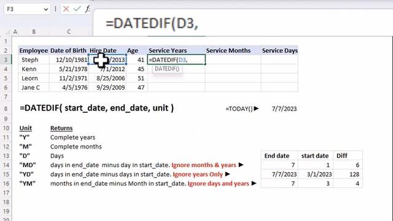Select birth date 4/5/1976
Screen dimensions: 393x221
click(69, 87)
